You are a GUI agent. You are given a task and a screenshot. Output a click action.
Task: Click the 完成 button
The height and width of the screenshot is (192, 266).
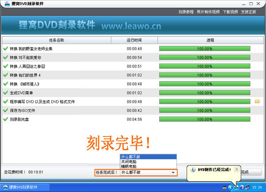(x=251, y=172)
